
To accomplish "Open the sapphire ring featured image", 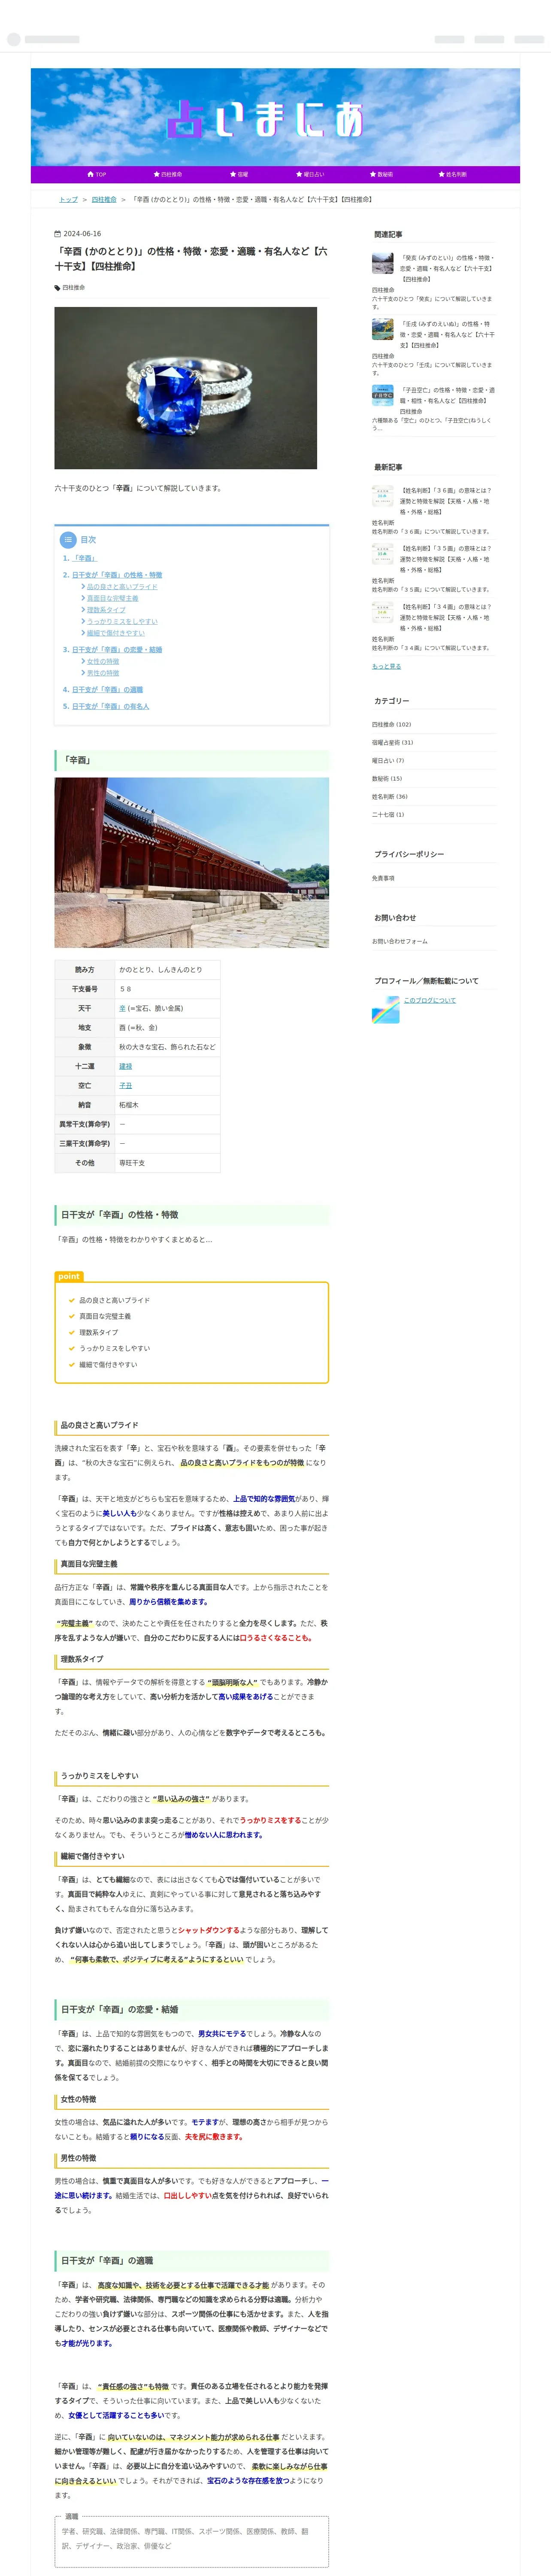I will click(185, 388).
